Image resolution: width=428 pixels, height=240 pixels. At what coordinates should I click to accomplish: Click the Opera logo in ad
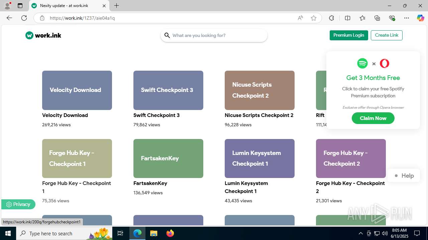[x=385, y=63]
